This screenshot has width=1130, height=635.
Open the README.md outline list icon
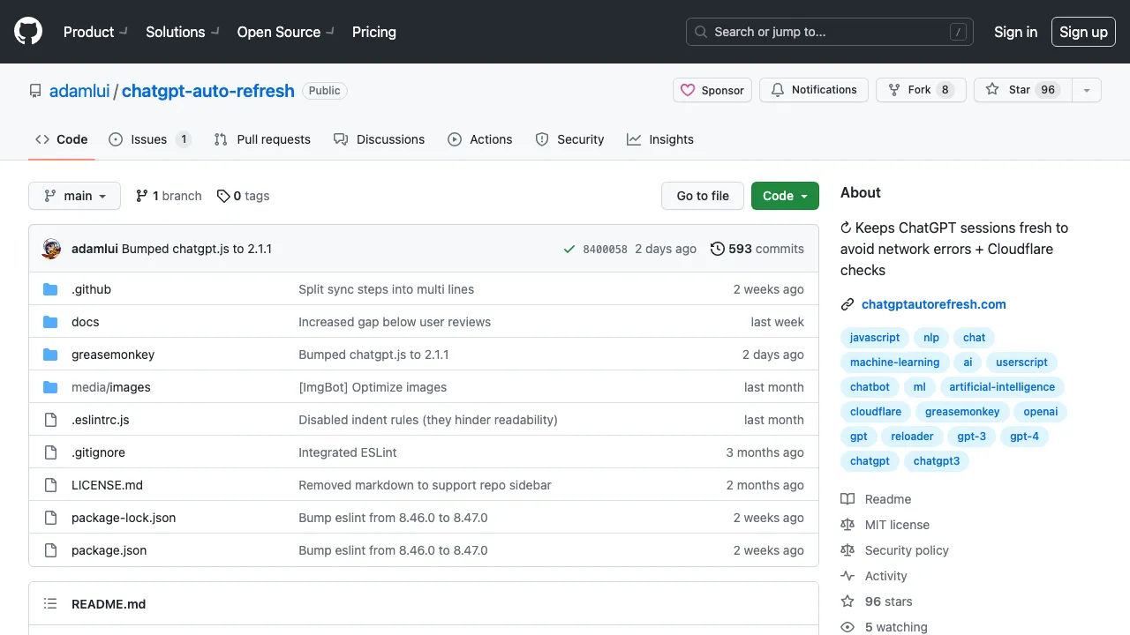[51, 604]
